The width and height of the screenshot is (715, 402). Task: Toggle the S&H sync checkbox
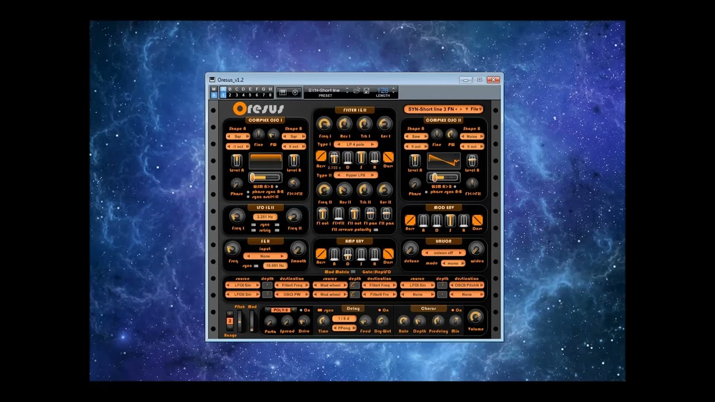point(256,266)
